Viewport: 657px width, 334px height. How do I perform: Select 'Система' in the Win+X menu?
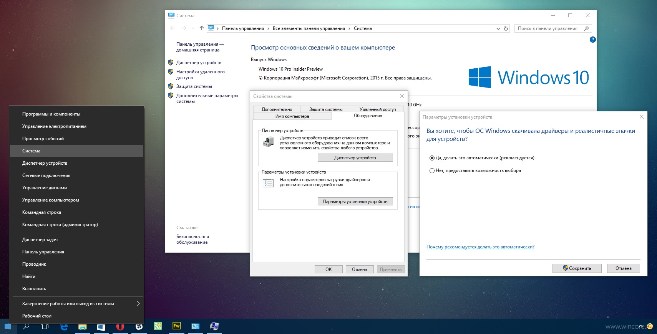tap(76, 151)
